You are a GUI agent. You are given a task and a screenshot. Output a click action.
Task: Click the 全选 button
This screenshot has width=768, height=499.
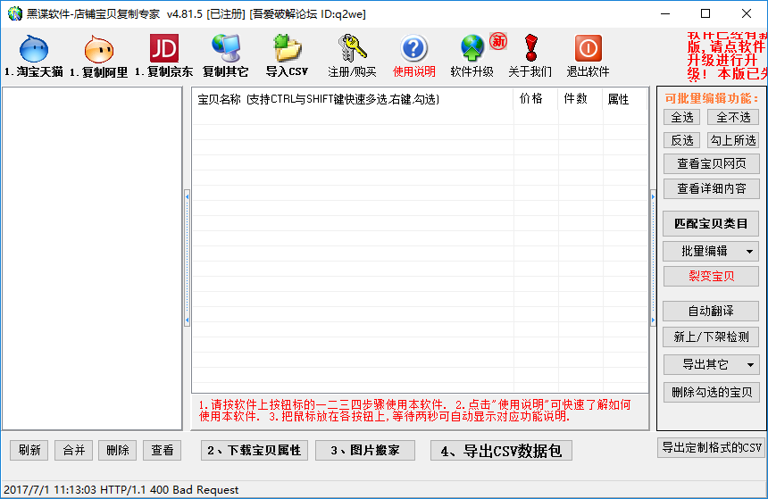point(682,118)
